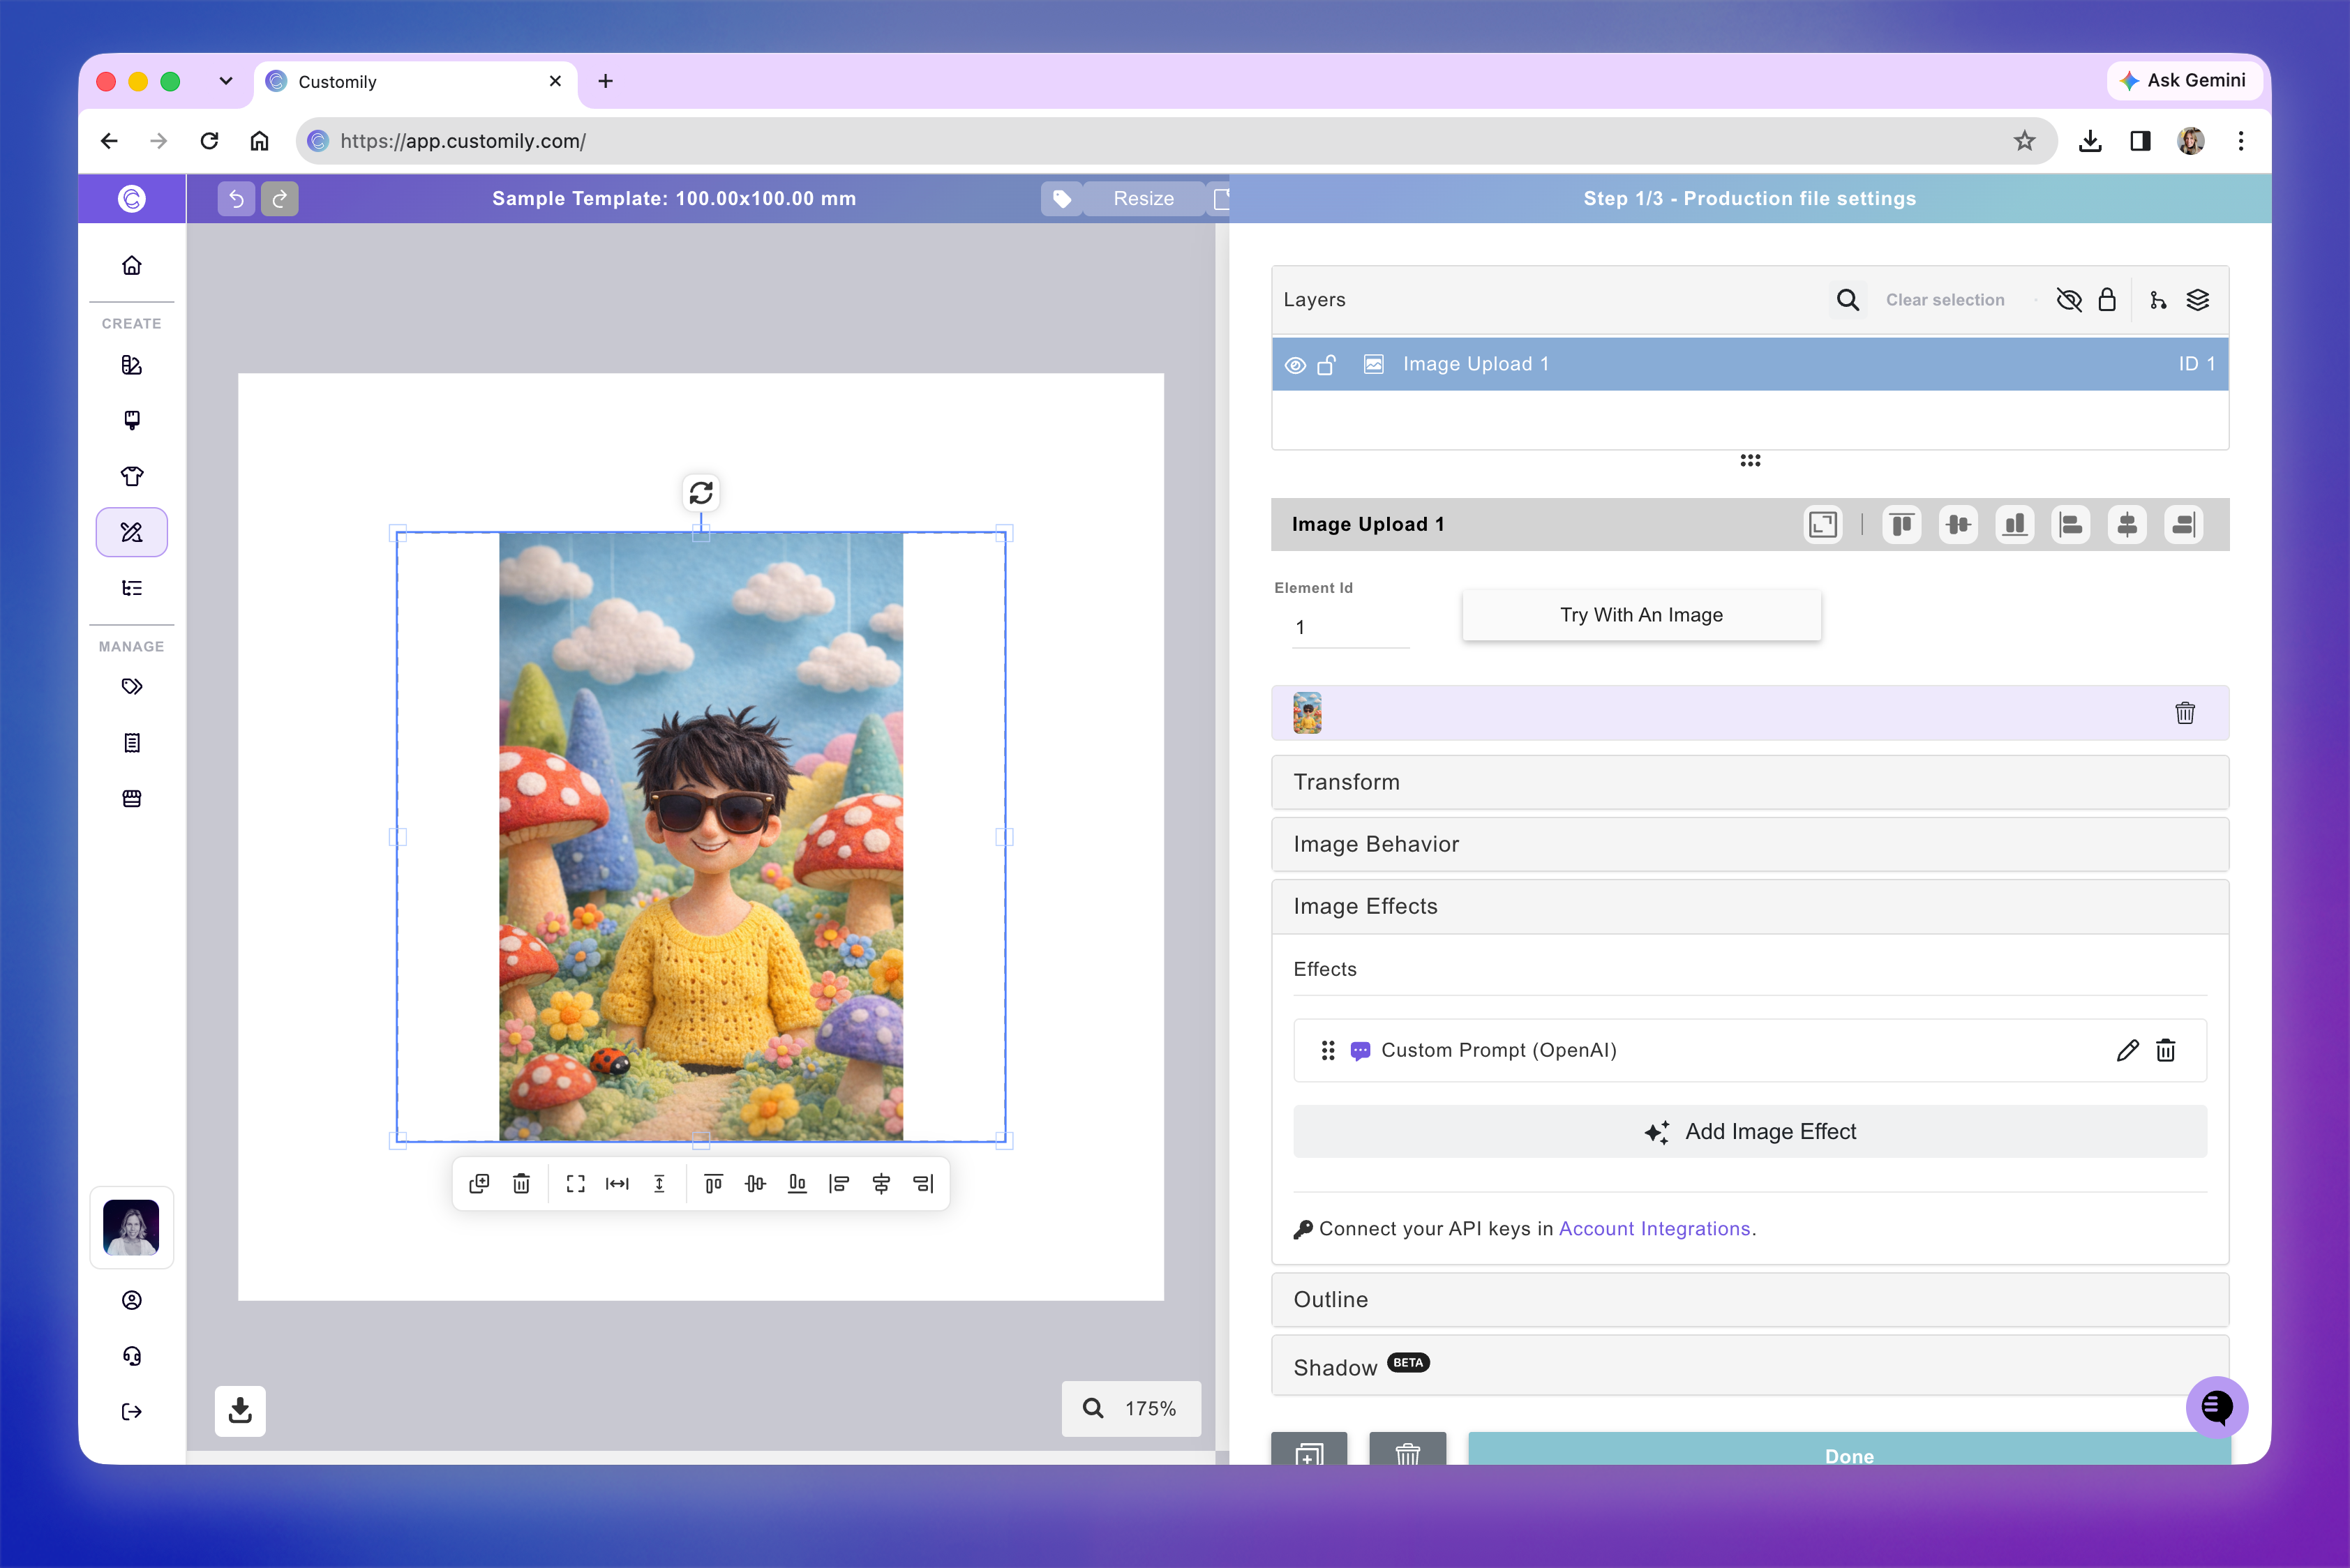2350x1568 pixels.
Task: Click the Element Id input field
Action: [1351, 628]
